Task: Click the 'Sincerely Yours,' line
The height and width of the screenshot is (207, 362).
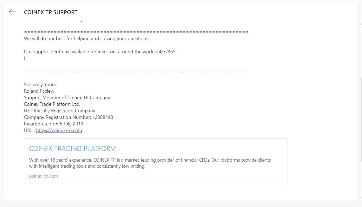Action: click(x=40, y=84)
